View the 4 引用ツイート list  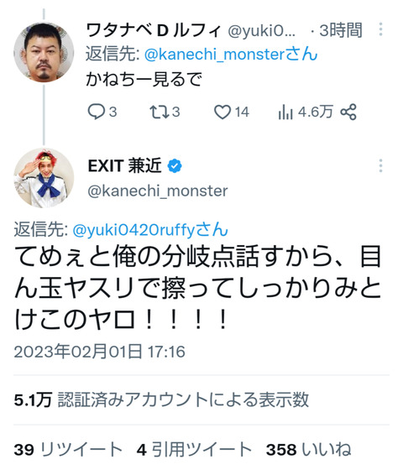(x=194, y=450)
